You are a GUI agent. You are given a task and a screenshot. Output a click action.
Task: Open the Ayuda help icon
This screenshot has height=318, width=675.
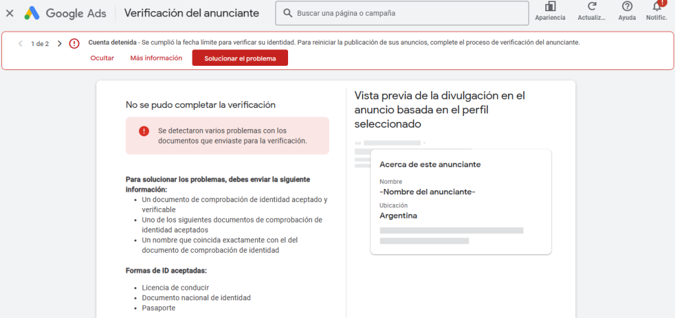coord(628,7)
